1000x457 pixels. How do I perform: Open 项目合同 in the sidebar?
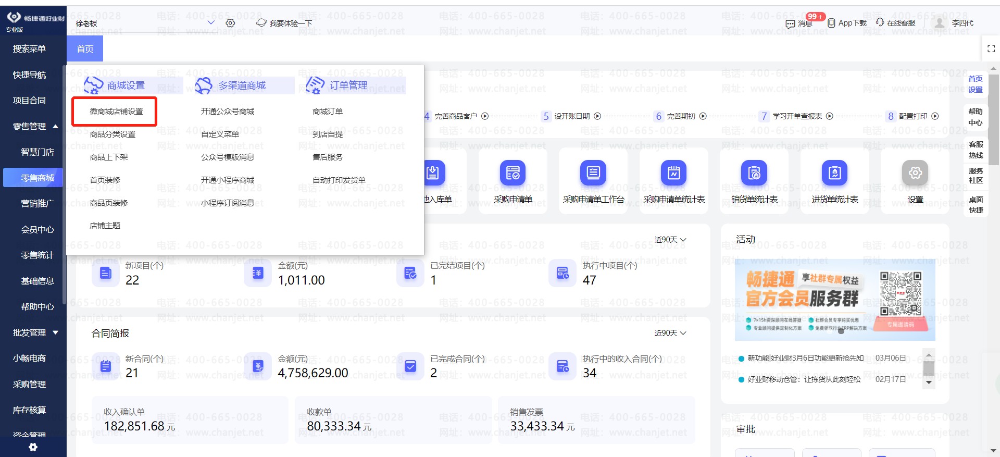pos(30,101)
